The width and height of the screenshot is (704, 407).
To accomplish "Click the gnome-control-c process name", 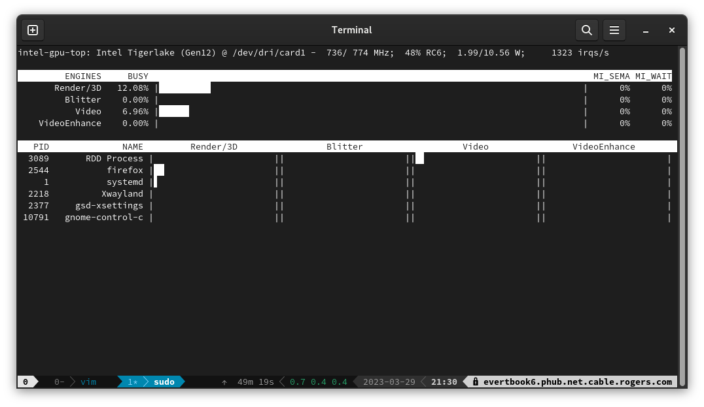I will pos(104,218).
